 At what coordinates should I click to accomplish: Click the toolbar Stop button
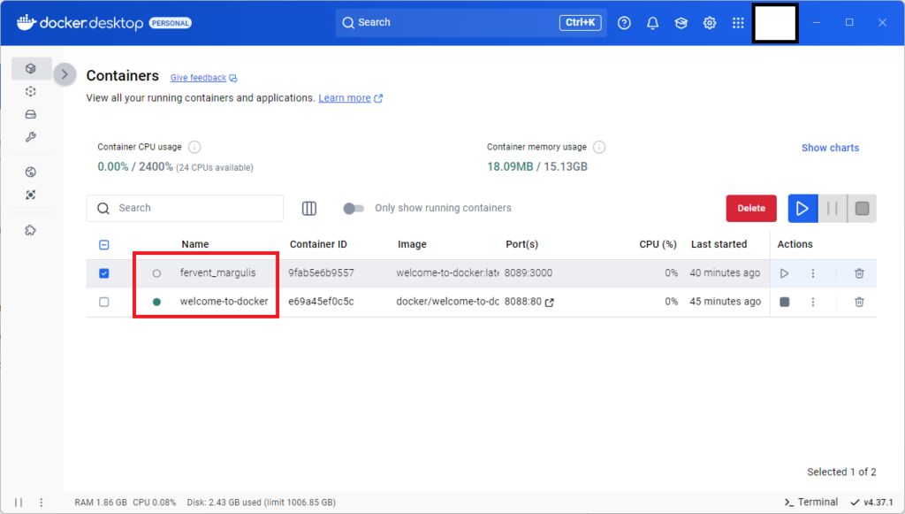[862, 209]
